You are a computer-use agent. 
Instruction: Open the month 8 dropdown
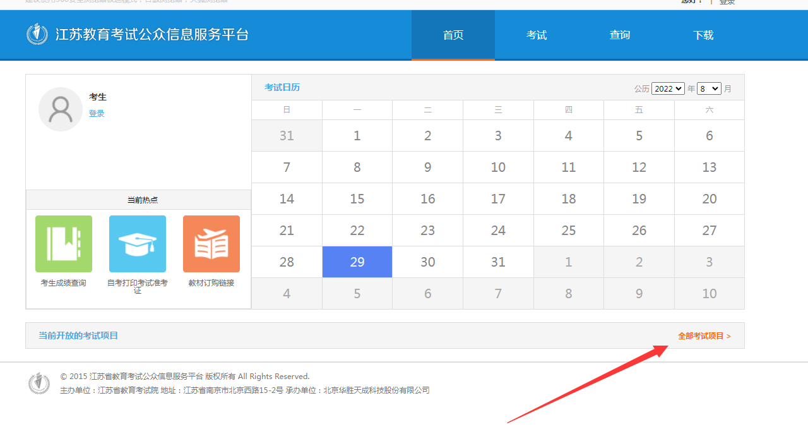[x=709, y=88]
